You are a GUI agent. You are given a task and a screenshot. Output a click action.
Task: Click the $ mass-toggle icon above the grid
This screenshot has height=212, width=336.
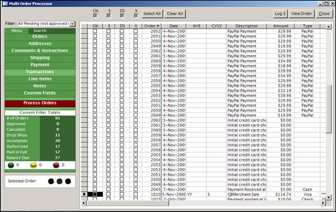[x=109, y=16]
